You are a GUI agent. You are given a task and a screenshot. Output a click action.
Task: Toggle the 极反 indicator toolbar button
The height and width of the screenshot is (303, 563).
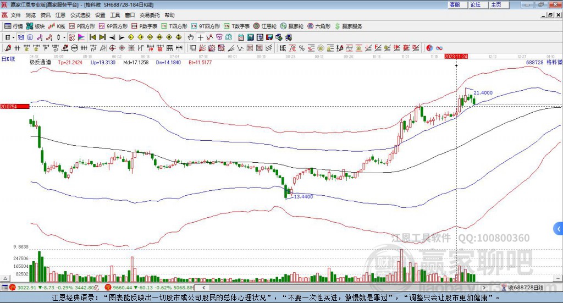click(x=72, y=37)
